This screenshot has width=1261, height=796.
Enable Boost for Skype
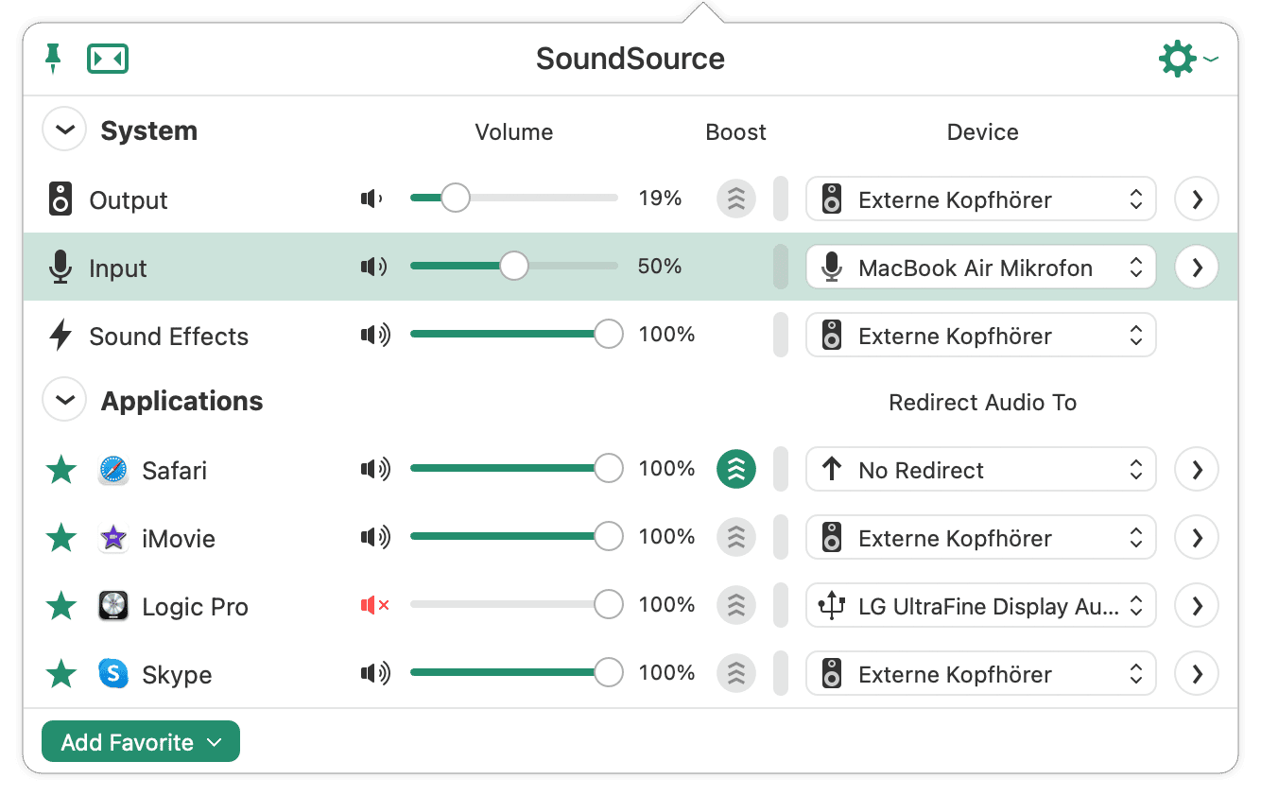tap(736, 673)
